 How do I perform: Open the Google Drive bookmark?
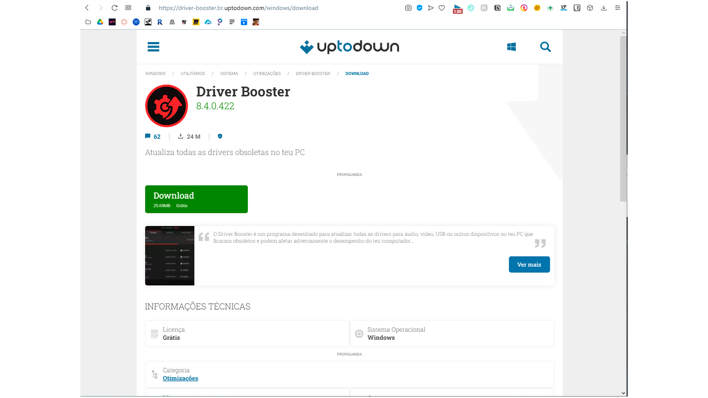click(x=100, y=22)
